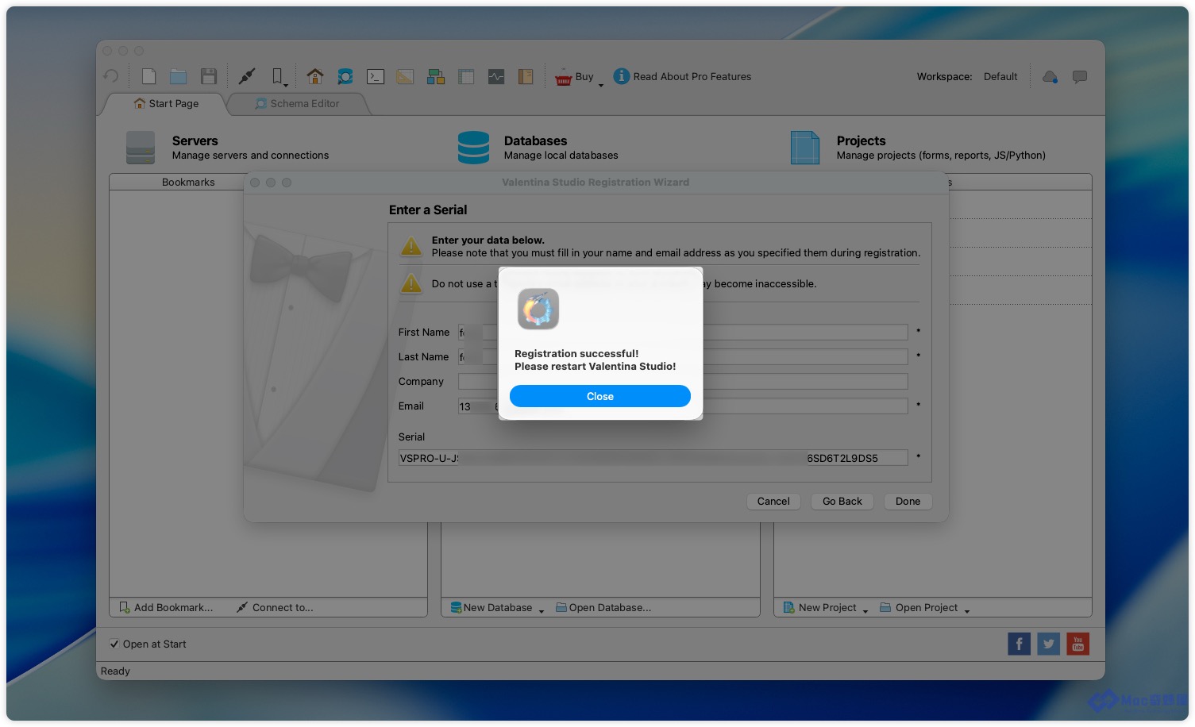Open the YouTube icon link
This screenshot has width=1195, height=727.
coord(1078,644)
